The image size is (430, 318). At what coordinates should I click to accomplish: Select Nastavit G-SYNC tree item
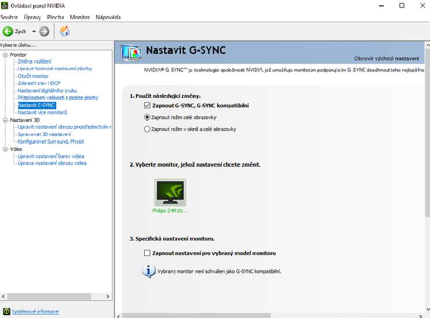tap(36, 105)
